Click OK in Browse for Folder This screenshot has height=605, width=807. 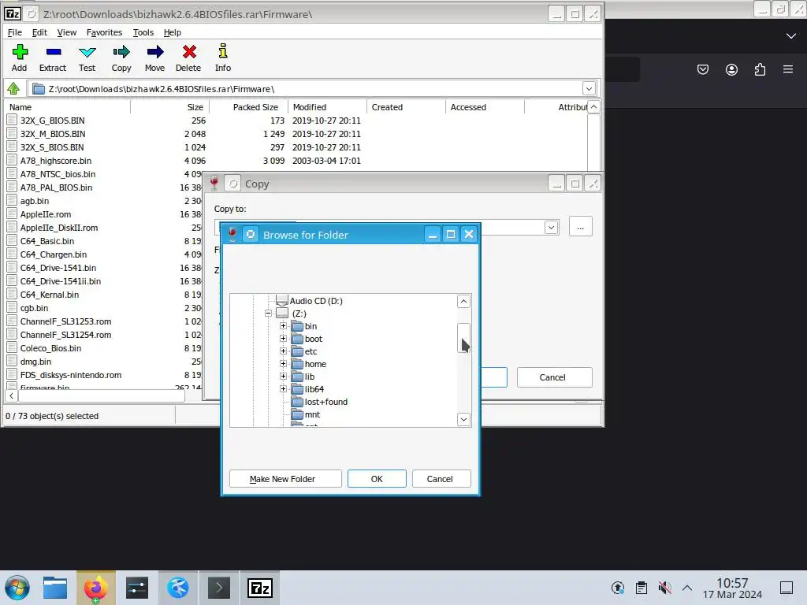click(377, 478)
